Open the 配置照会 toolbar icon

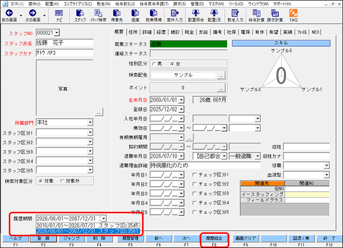point(196,13)
